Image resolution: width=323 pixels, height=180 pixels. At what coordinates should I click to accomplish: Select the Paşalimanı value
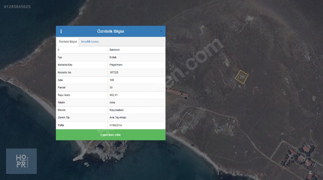[x=116, y=65]
